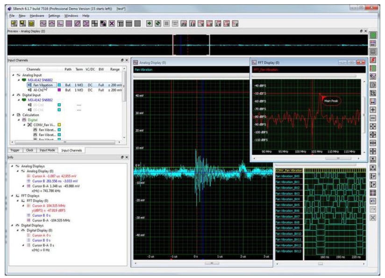Viewport: 385px width, 278px height.
Task: Click the yellow swatch beside CONV_Fan Vi...
Action: click(59, 125)
